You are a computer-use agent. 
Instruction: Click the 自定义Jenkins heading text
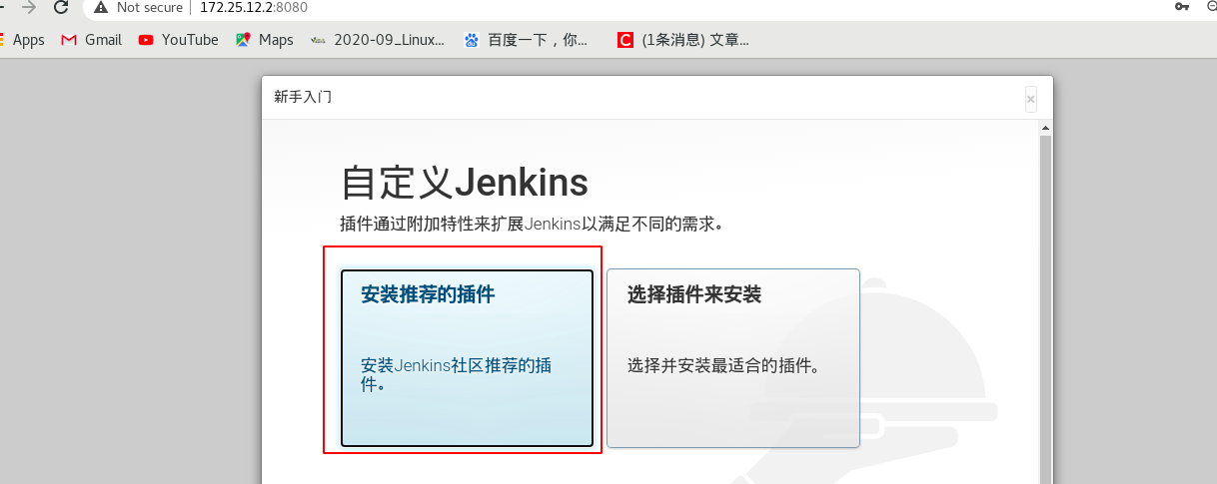[465, 184]
